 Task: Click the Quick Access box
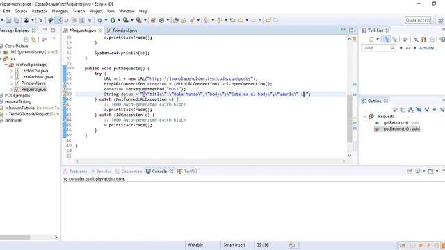click(x=418, y=20)
